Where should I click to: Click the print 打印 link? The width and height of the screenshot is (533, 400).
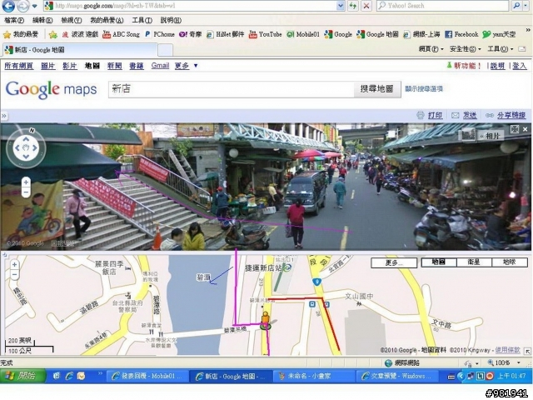pyautogui.click(x=430, y=116)
